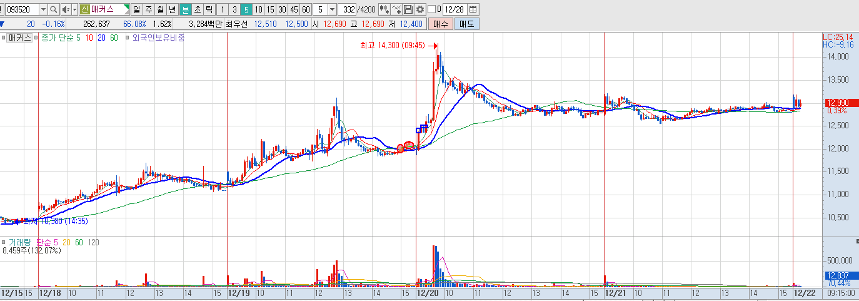Click the small square before 거래량 legend
The image size is (859, 301).
point(4,242)
